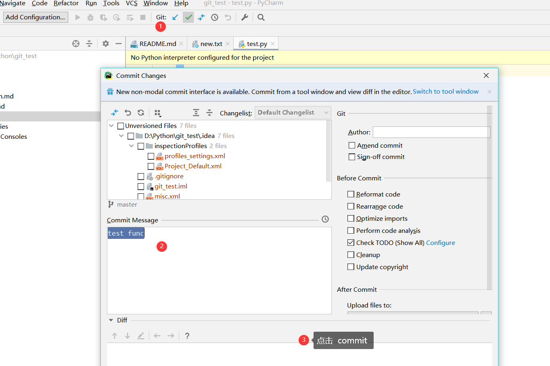Screen dimensions: 550x366
Task: Click Previous Difference up arrow in Diff
Action: (115, 336)
